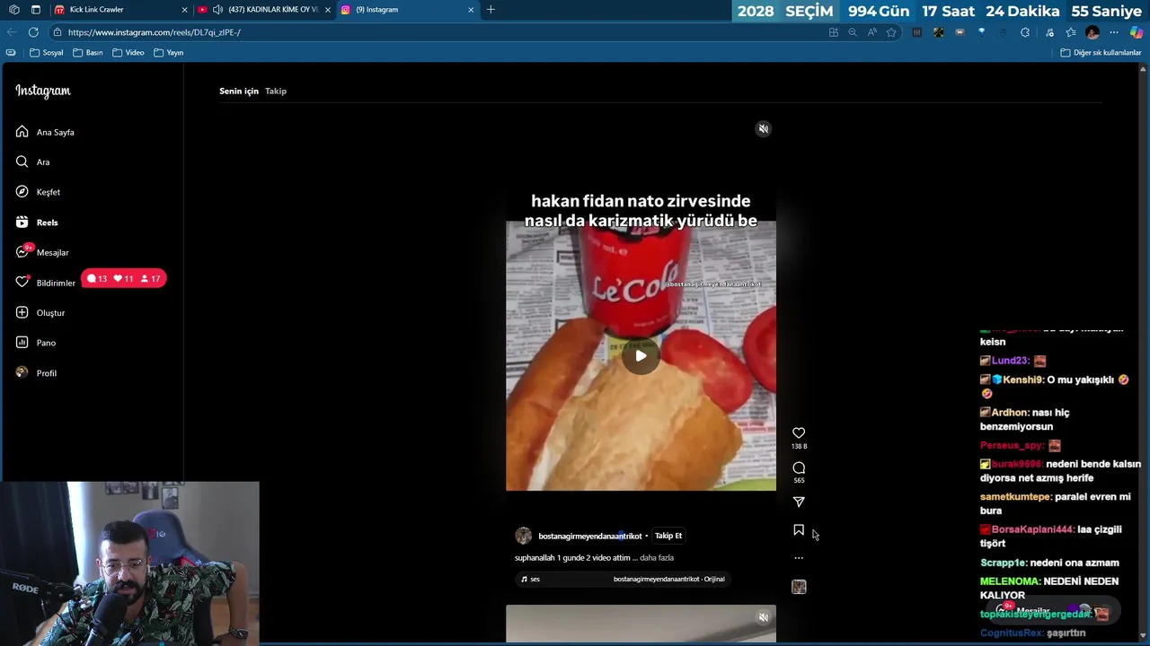Open reel three-dots more options

click(799, 558)
